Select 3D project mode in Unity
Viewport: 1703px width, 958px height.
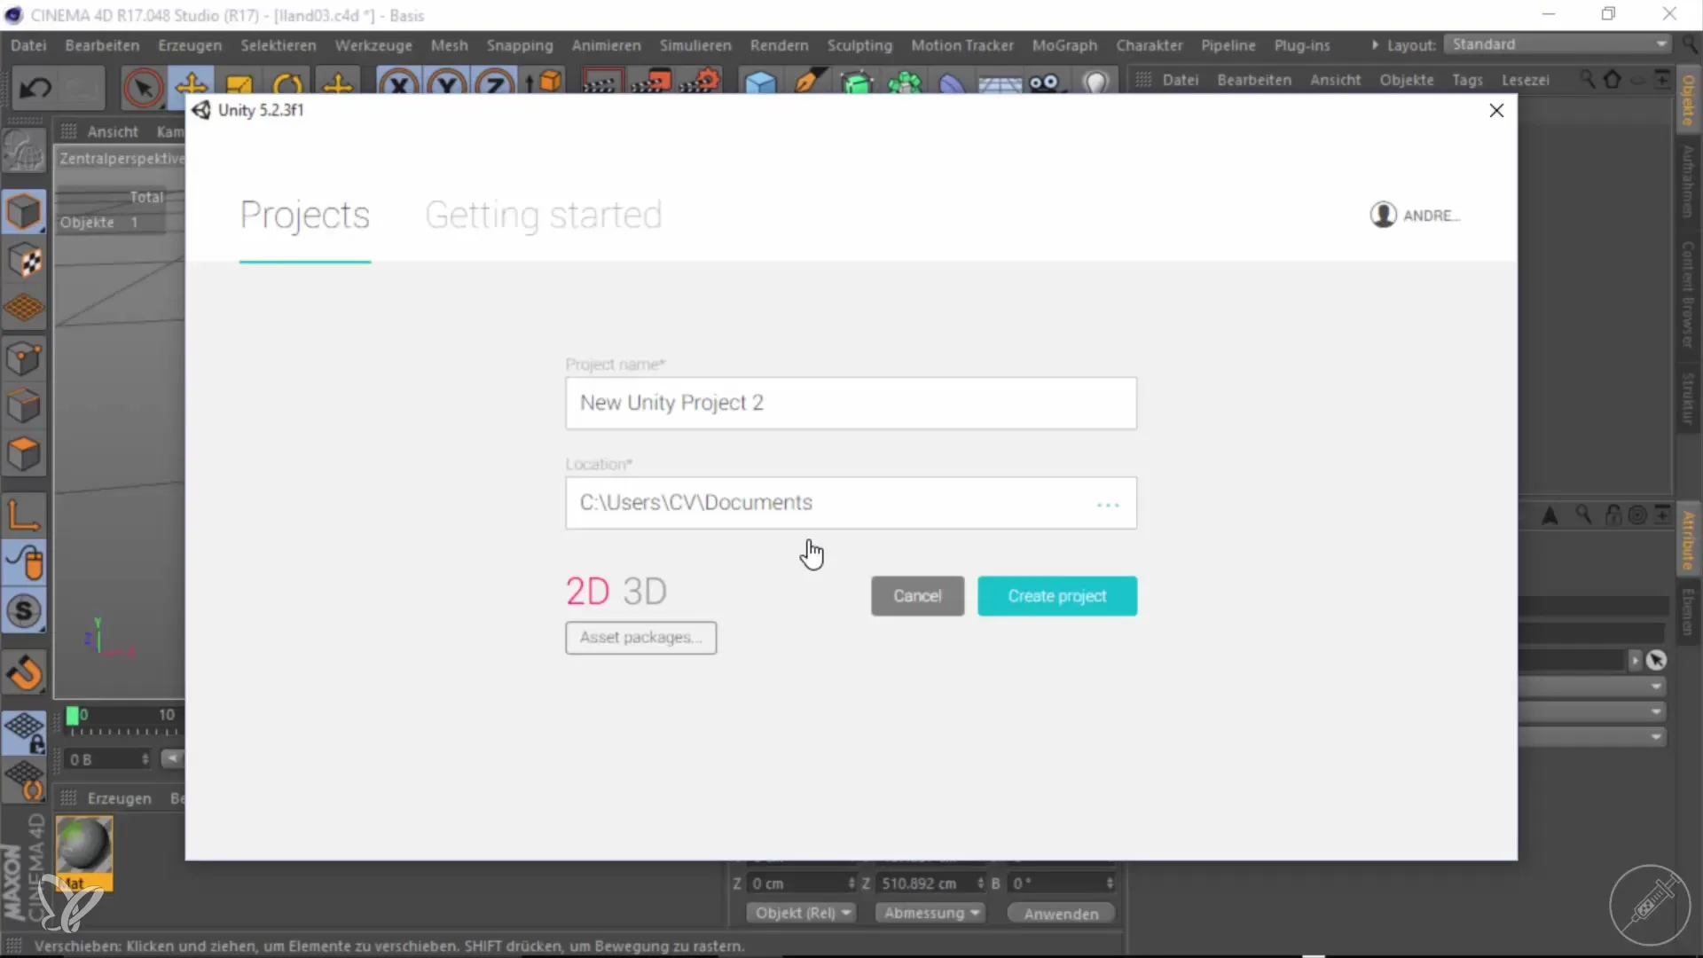(x=645, y=592)
